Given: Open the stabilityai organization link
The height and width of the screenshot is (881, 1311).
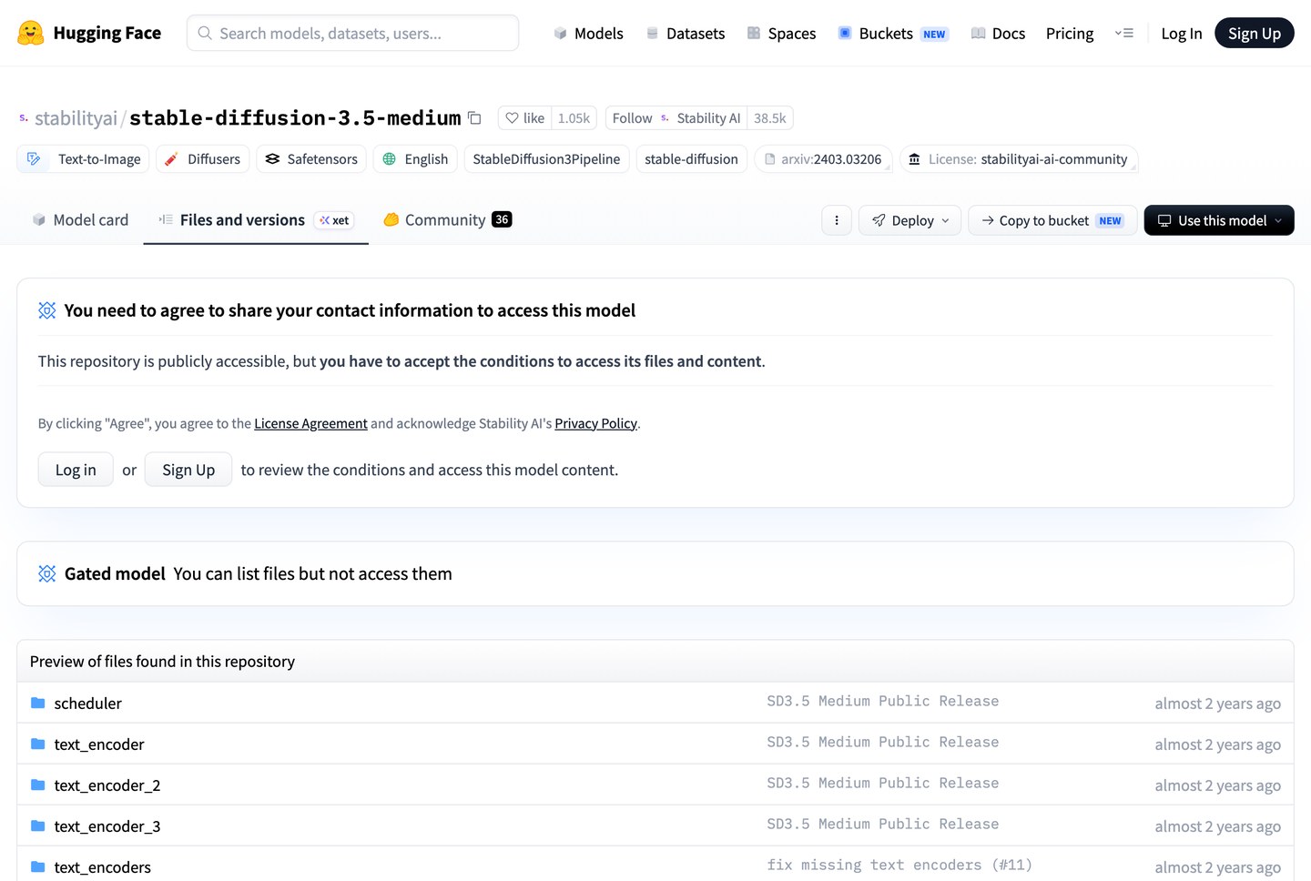Looking at the screenshot, I should pos(76,118).
